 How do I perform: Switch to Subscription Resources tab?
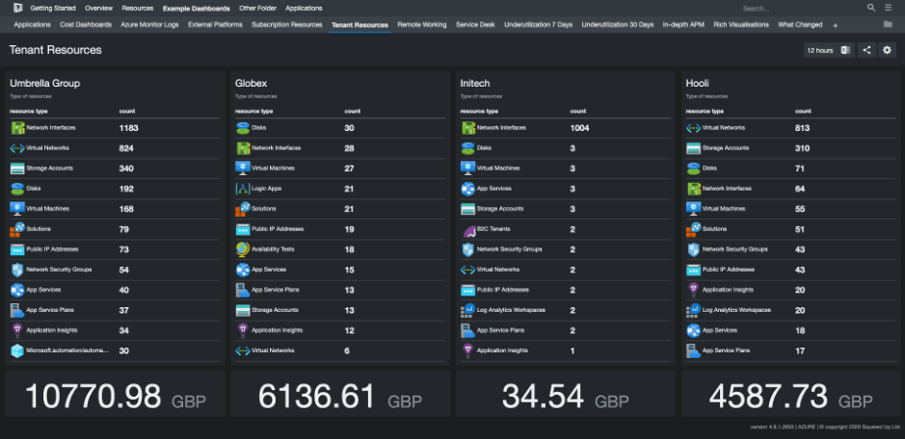pos(287,25)
